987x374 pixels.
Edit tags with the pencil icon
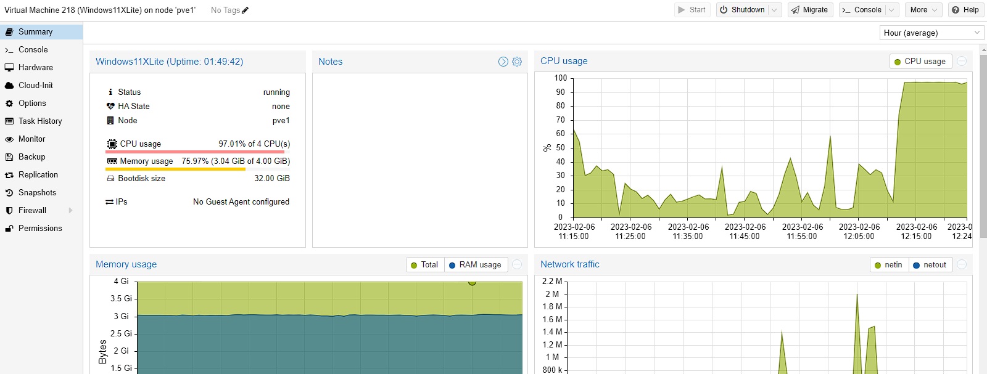click(x=246, y=10)
